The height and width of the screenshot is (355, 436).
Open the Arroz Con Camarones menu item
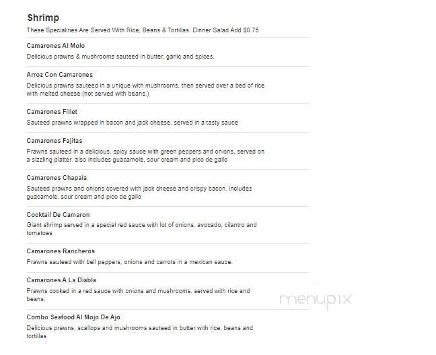click(59, 75)
